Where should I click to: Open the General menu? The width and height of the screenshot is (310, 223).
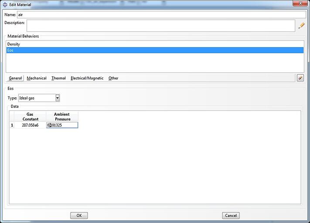pos(15,78)
